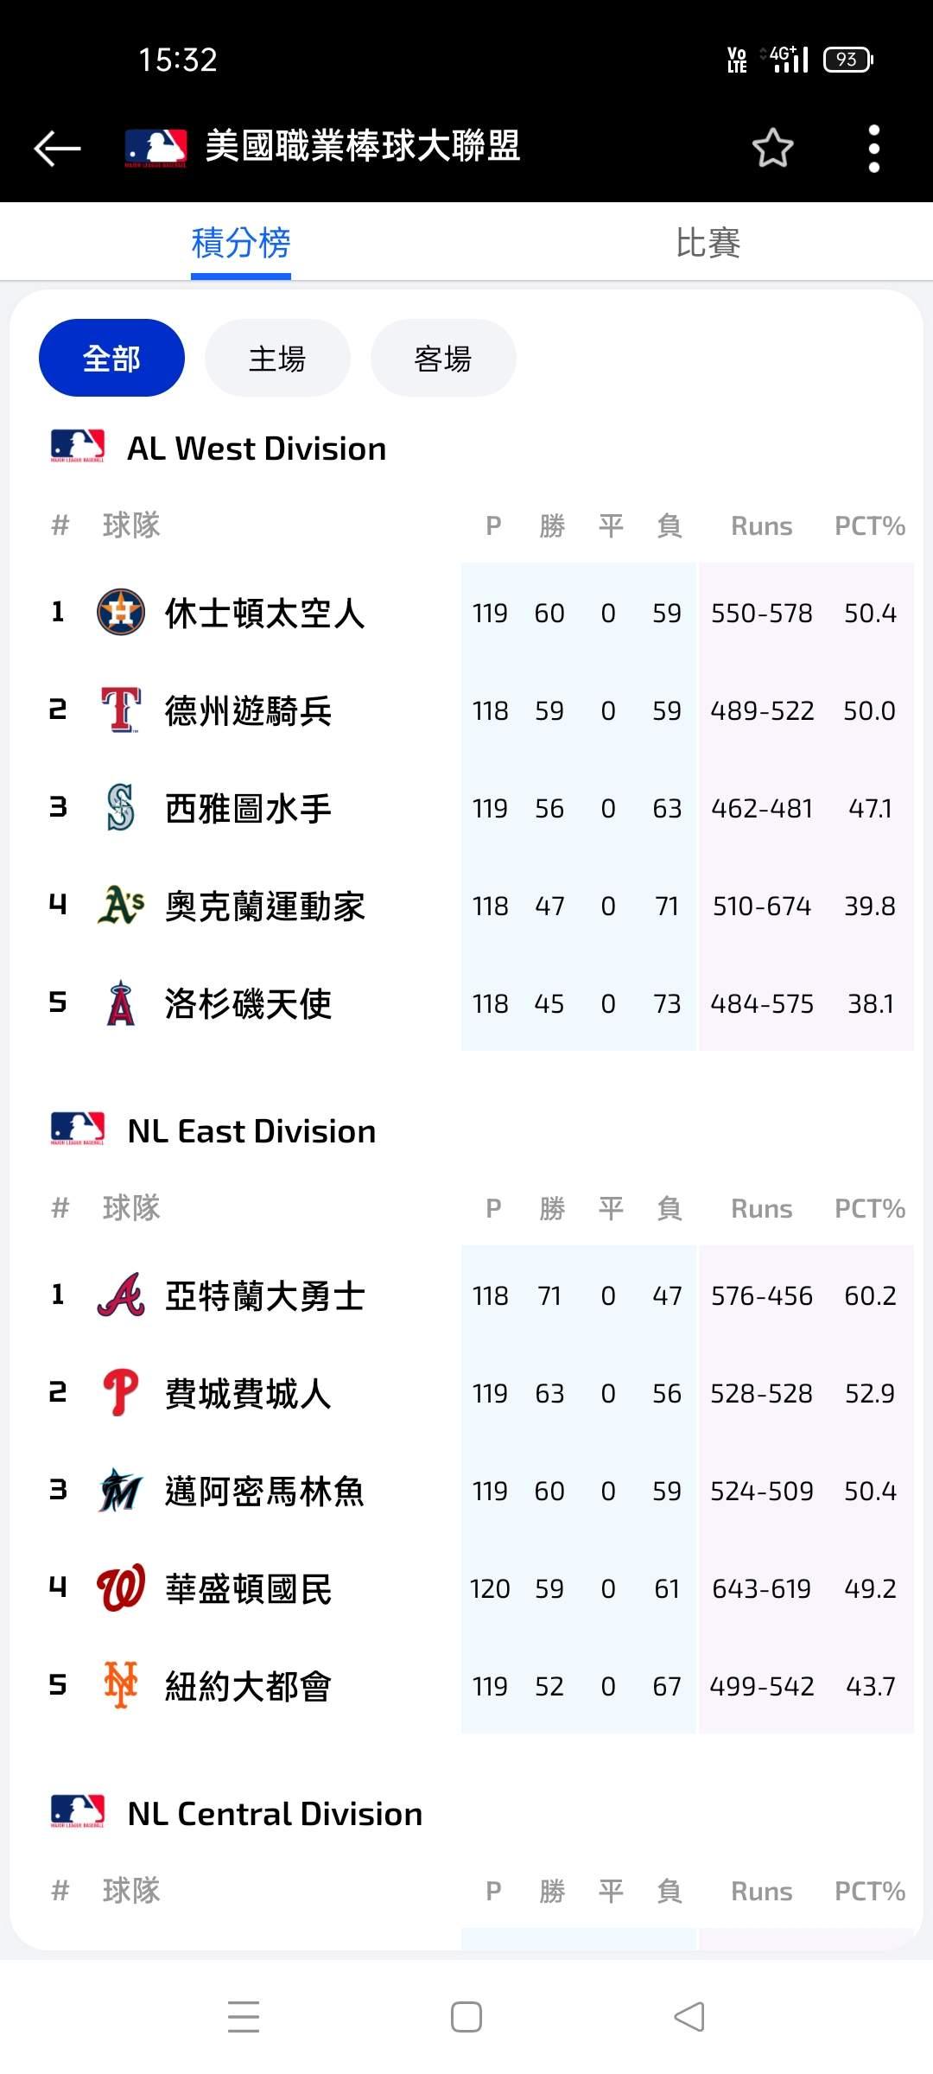Select the 全部 filter pill
The image size is (933, 2074).
111,358
